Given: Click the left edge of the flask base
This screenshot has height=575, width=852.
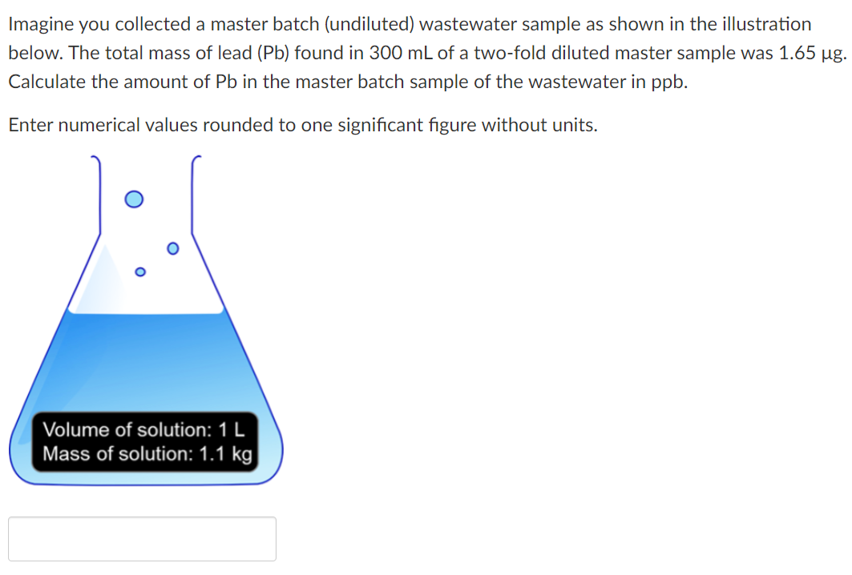Looking at the screenshot, I should tap(14, 448).
